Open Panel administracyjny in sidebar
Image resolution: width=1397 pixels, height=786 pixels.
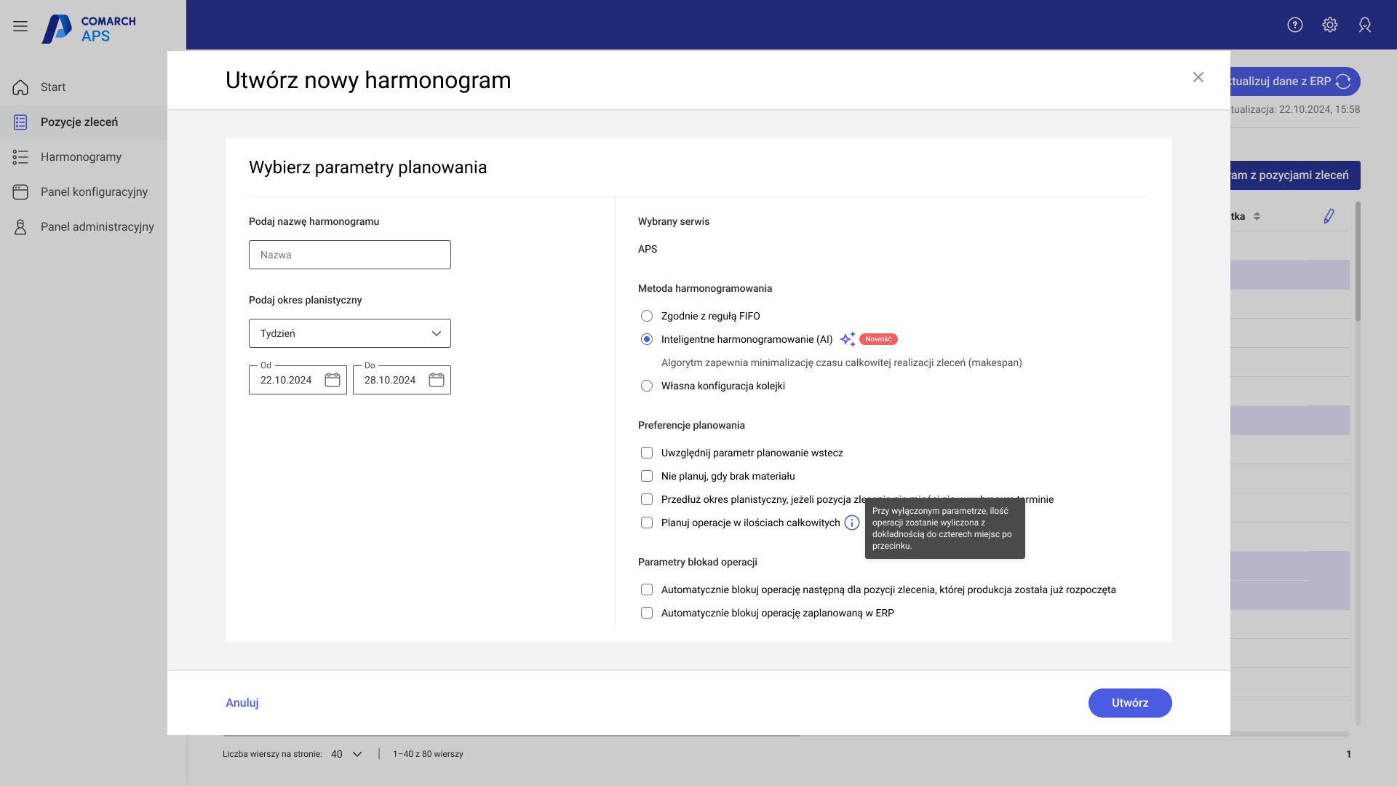(84, 227)
